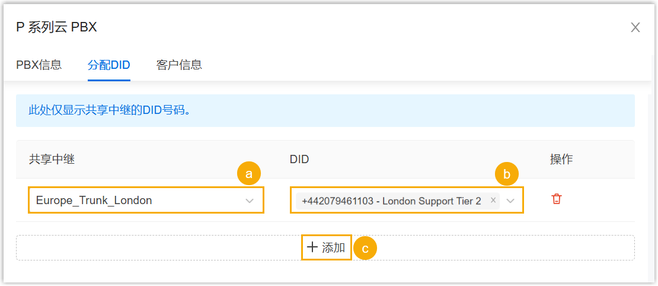
Task: Click the 操作 column header
Action: point(561,159)
